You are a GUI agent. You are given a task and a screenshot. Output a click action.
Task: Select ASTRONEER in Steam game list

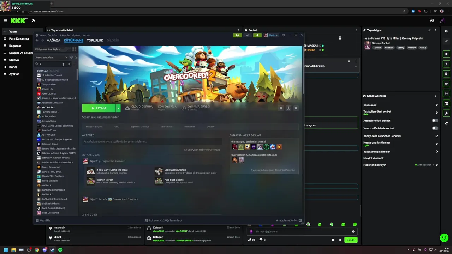tap(48, 135)
